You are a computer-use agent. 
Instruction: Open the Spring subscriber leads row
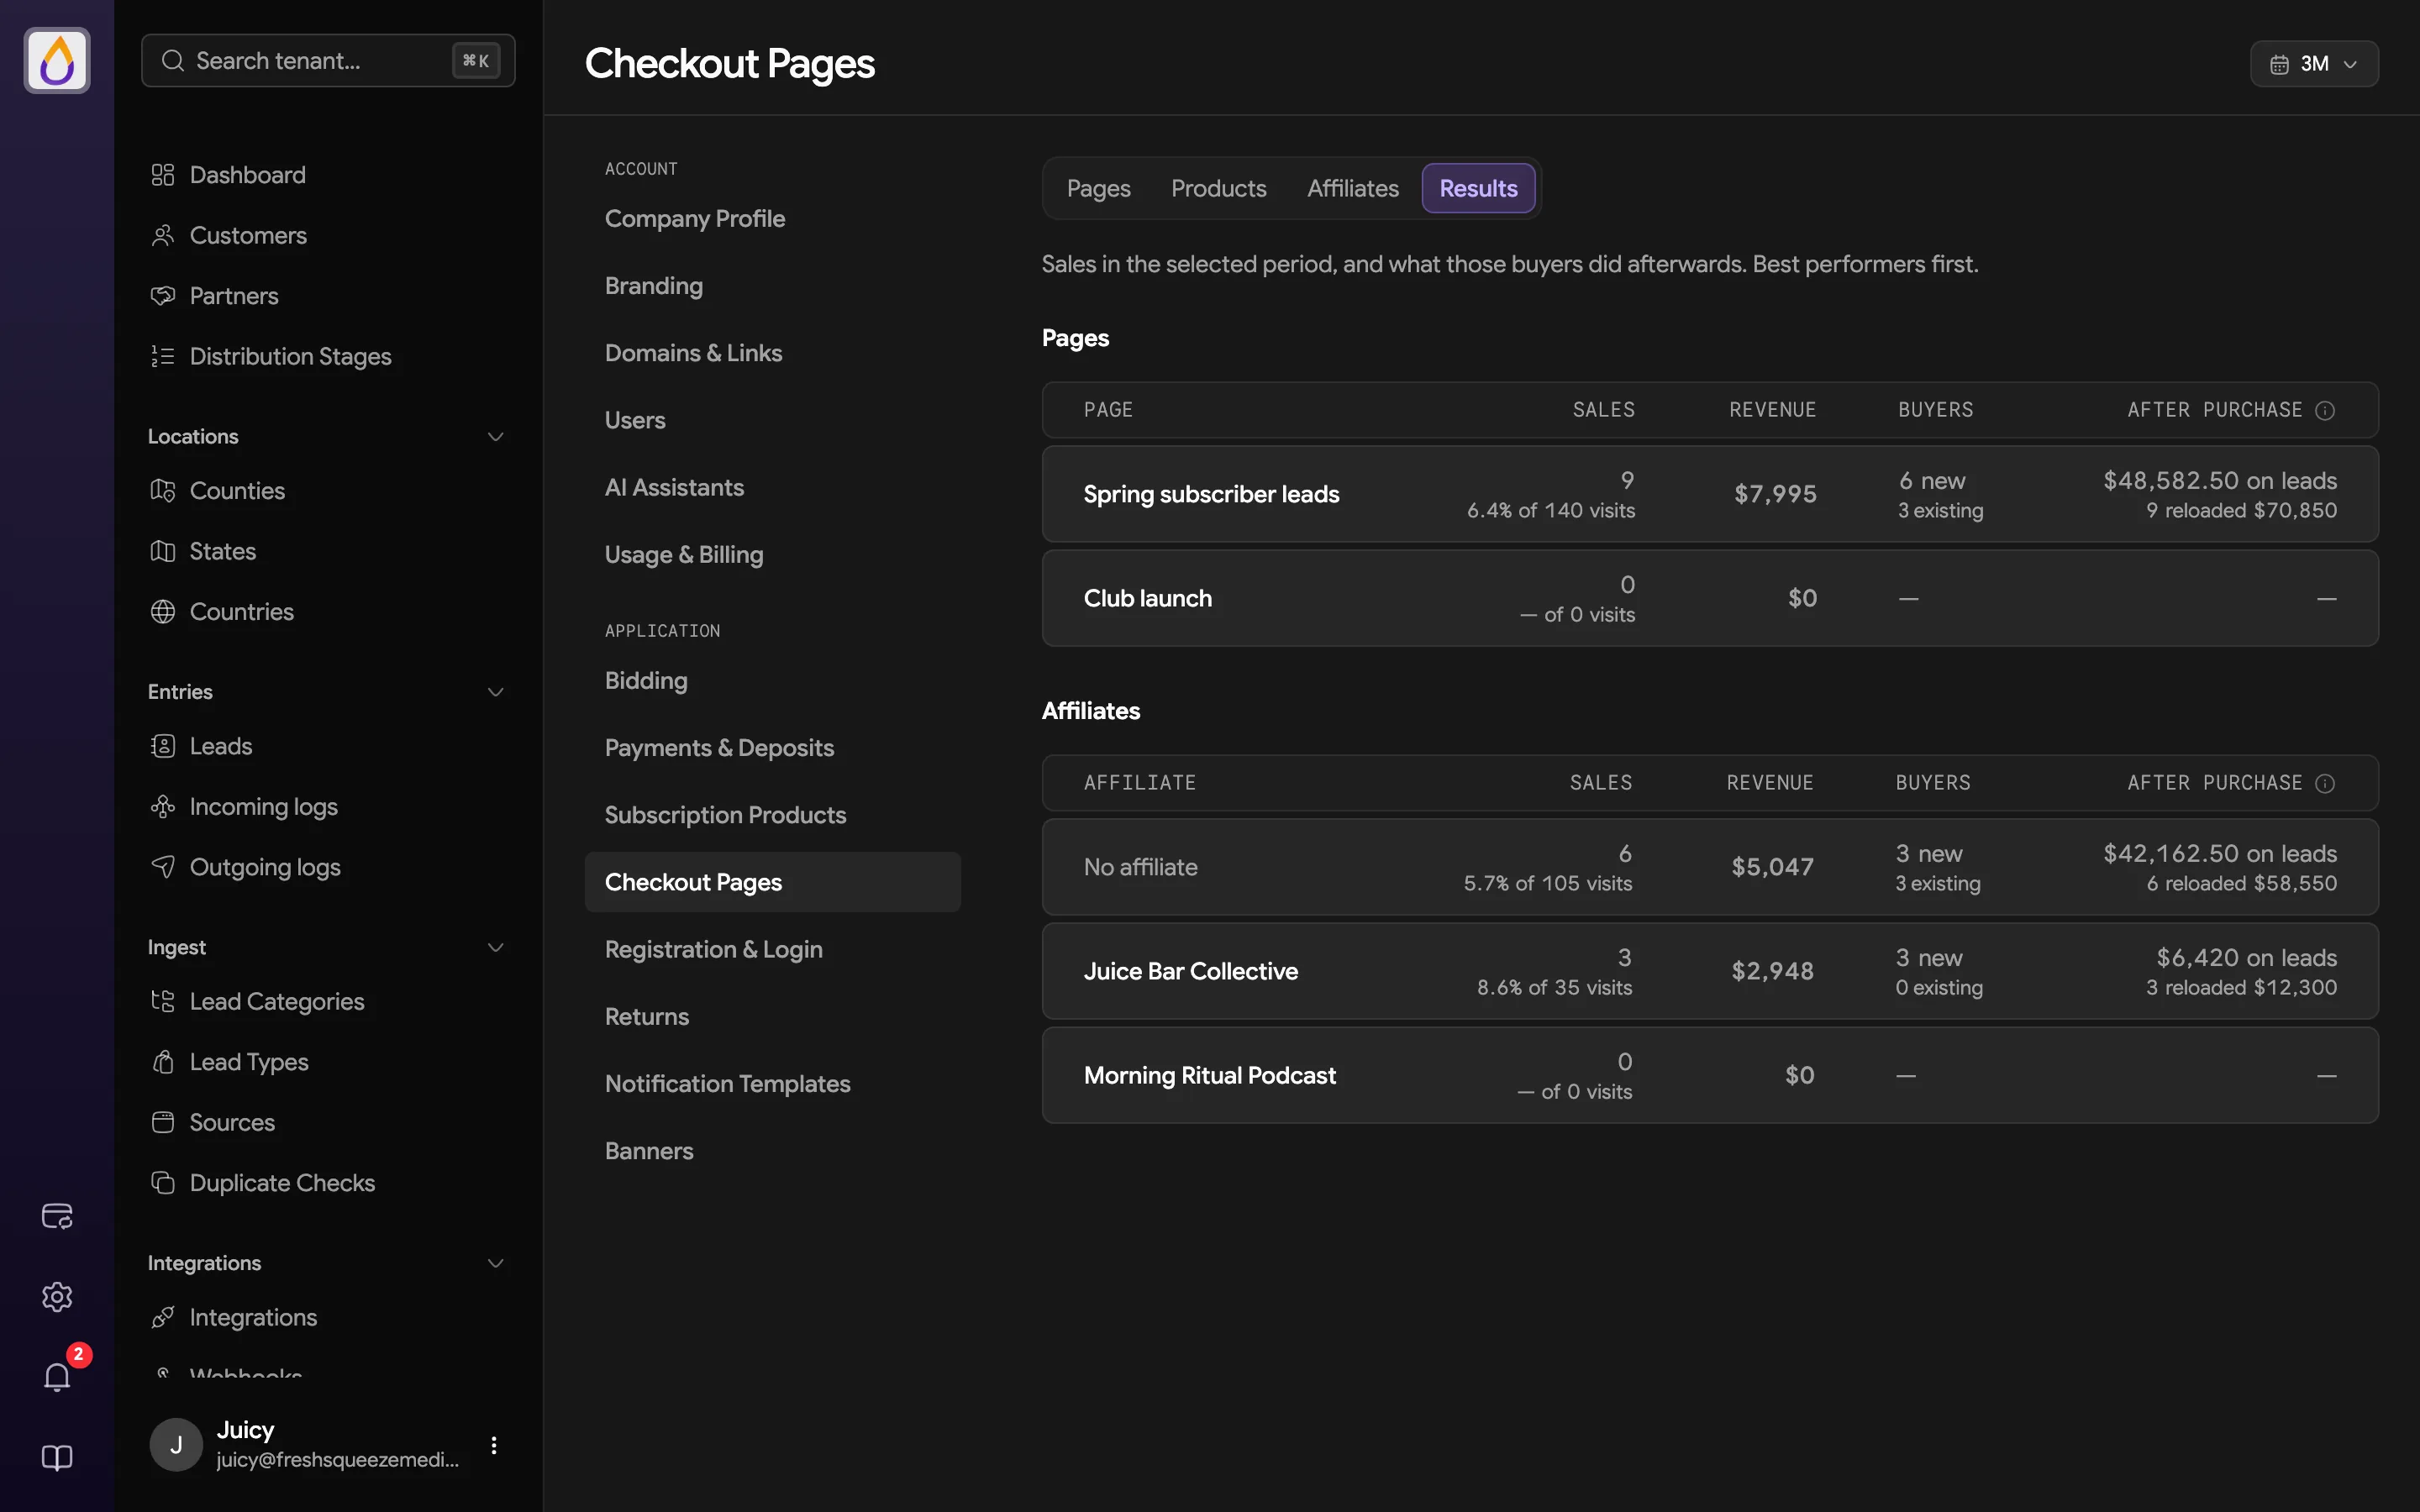[1710, 494]
